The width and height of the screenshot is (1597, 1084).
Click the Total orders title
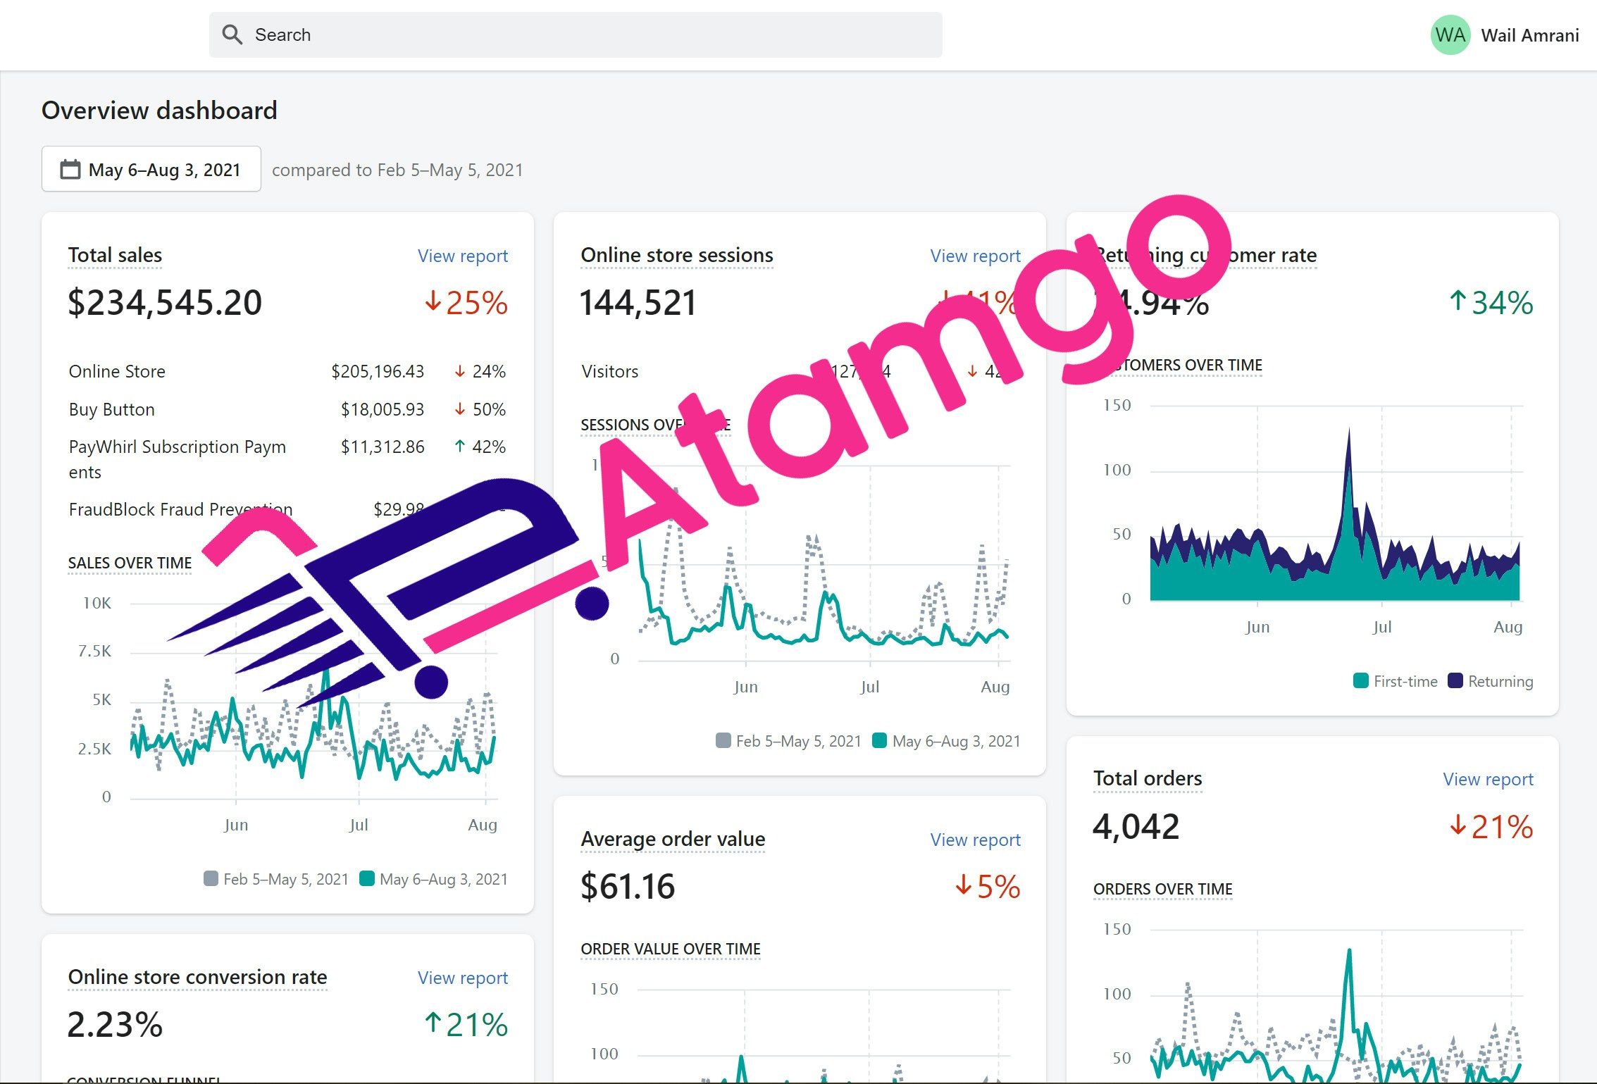1148,778
